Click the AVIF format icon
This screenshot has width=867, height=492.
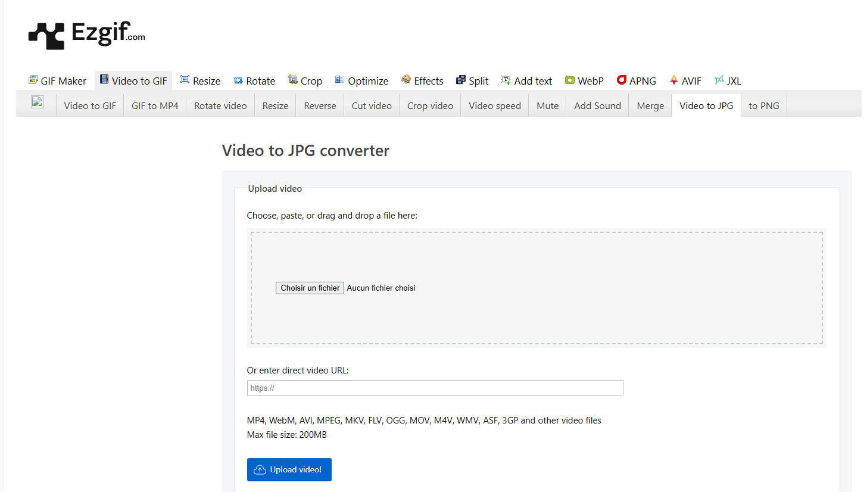pyautogui.click(x=674, y=80)
